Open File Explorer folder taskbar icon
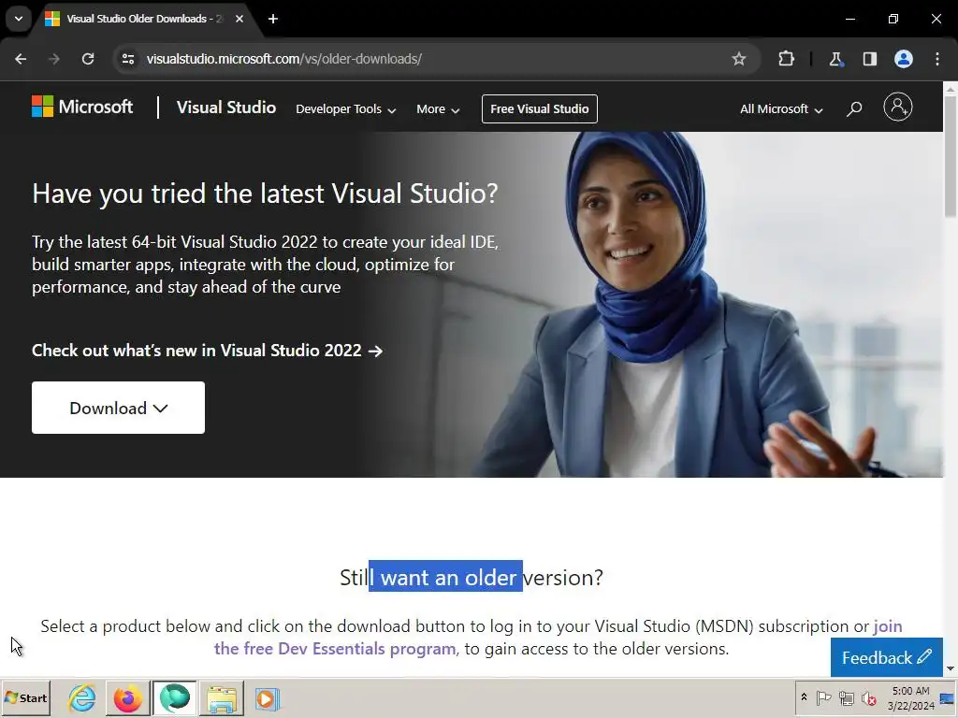Image resolution: width=958 pixels, height=718 pixels. pos(221,698)
